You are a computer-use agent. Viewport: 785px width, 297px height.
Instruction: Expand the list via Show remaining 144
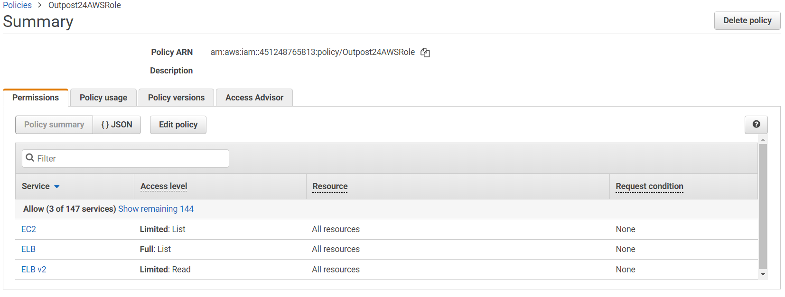(x=156, y=209)
